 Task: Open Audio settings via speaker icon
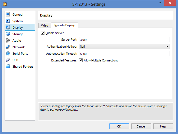[8, 41]
